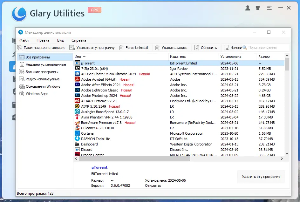Viewport: 300px width, 202px height.
Task: Click the Western Digital Corporation publisher cell
Action: (191, 144)
